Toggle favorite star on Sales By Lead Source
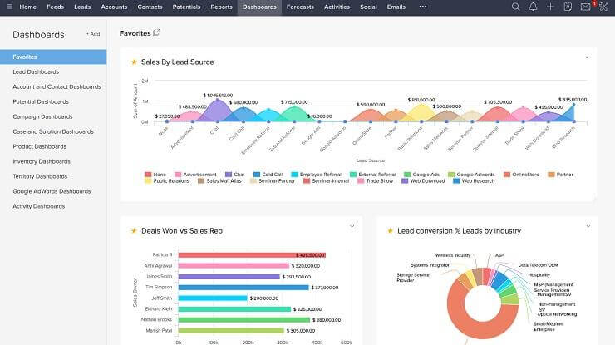Viewport: 615px width, 345px height. click(134, 62)
